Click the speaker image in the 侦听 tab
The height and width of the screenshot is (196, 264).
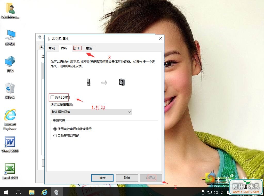122,82
